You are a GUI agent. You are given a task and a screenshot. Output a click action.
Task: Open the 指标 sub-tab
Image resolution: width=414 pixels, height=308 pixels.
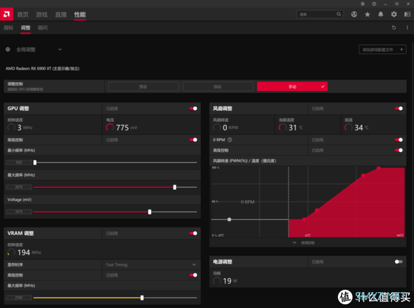tap(9, 27)
